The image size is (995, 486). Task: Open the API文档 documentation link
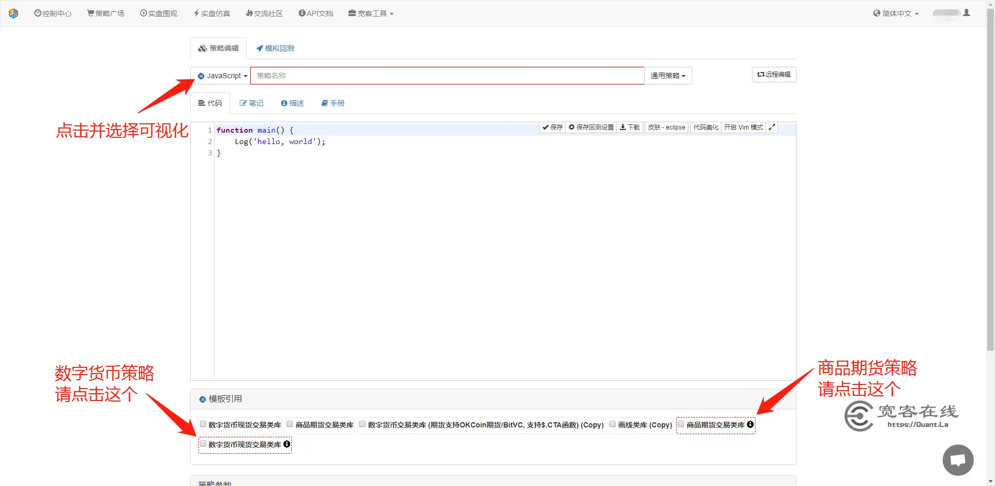[316, 13]
